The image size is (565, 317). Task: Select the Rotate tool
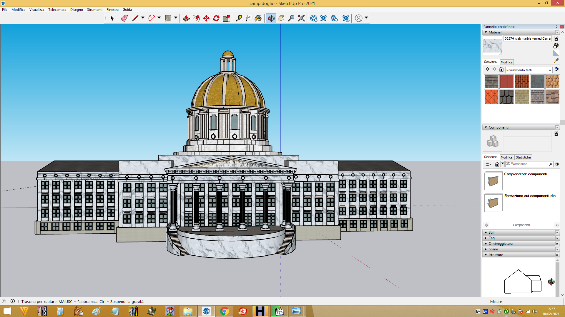pyautogui.click(x=216, y=18)
